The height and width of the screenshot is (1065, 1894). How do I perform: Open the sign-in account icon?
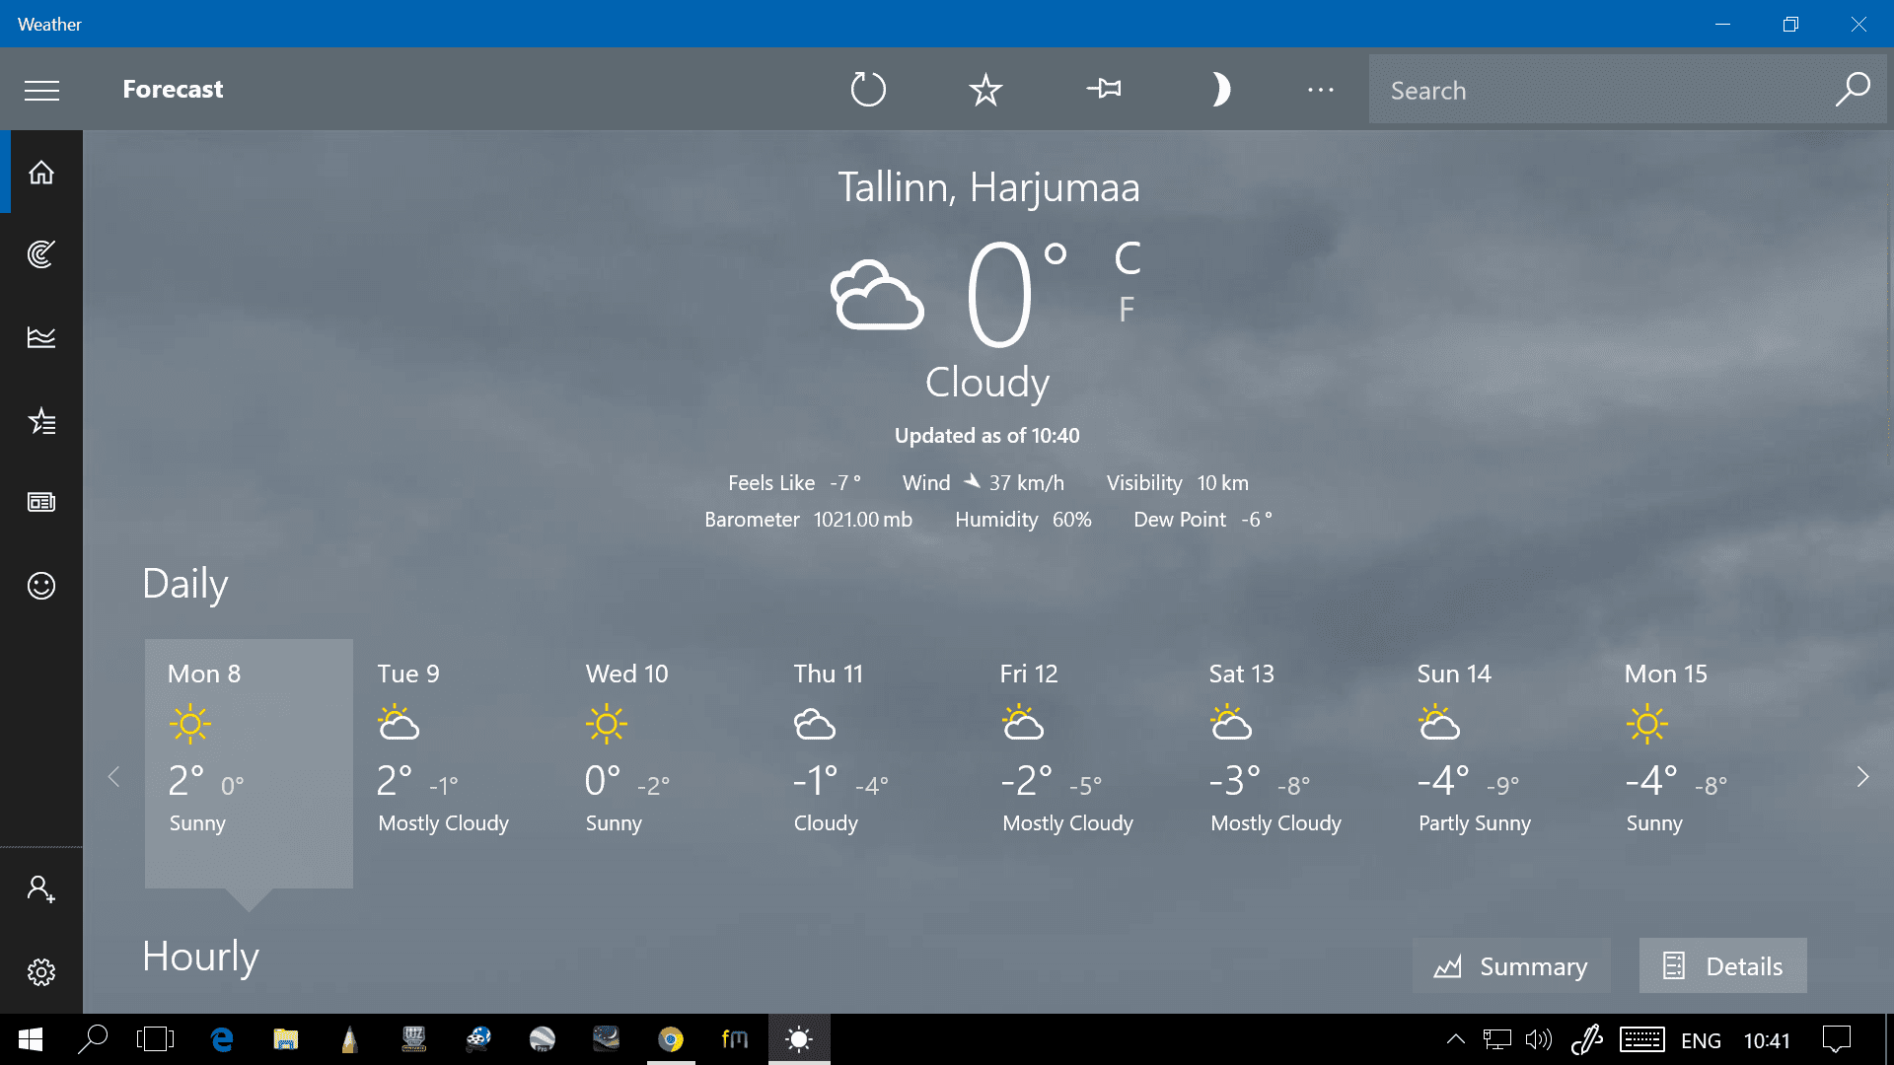point(41,889)
